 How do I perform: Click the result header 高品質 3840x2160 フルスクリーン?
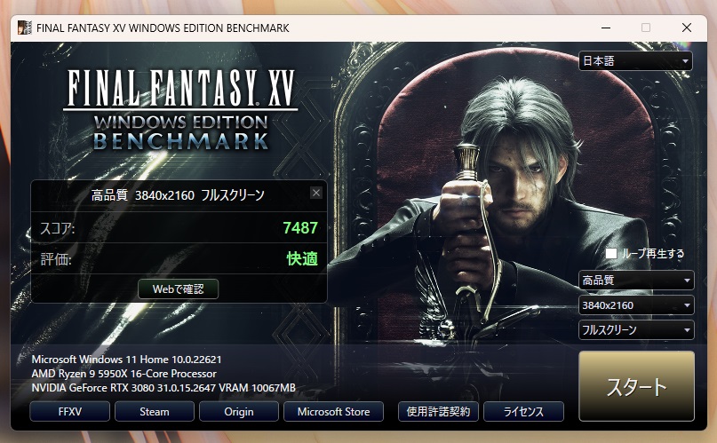click(x=178, y=195)
